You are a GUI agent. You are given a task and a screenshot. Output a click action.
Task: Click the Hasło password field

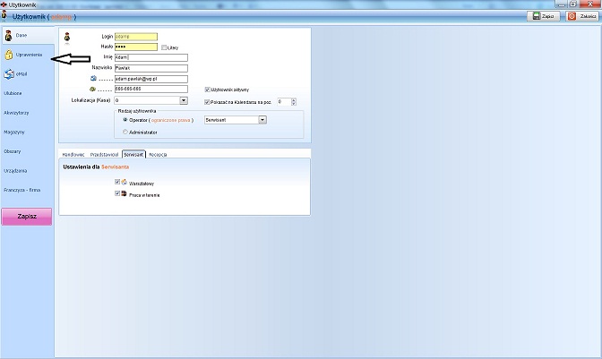click(136, 47)
